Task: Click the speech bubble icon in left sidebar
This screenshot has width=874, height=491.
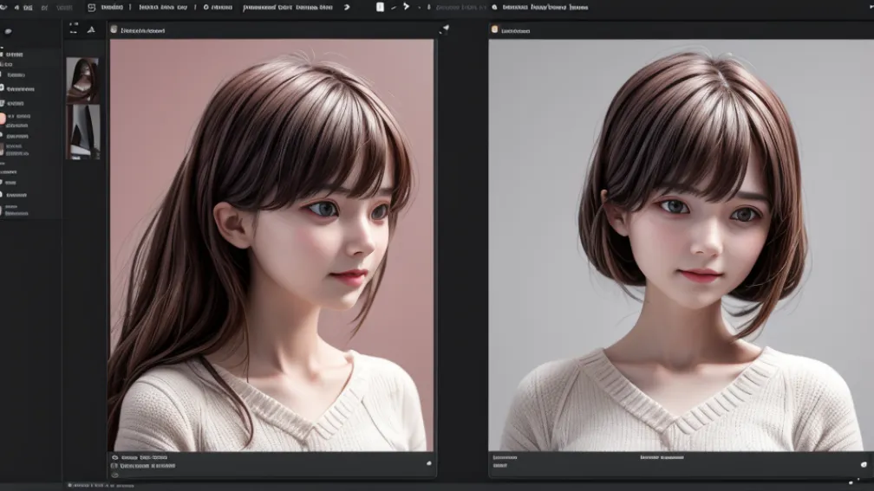Action: [8, 32]
